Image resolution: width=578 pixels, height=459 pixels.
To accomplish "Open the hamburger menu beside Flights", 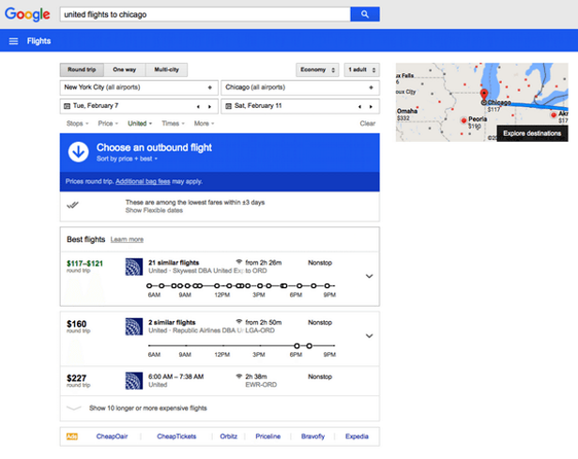I will pos(13,41).
